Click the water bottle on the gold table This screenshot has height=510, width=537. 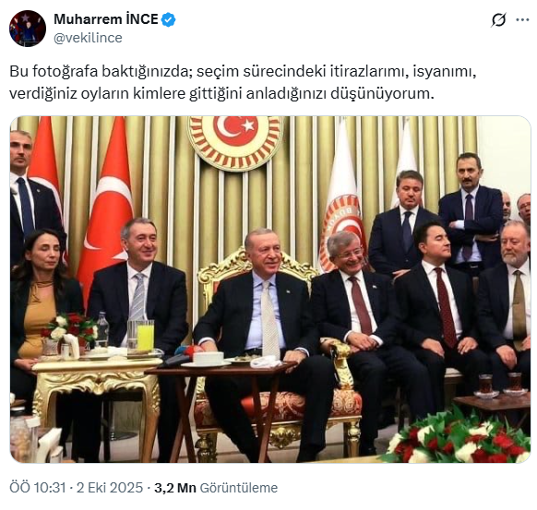[x=101, y=329]
